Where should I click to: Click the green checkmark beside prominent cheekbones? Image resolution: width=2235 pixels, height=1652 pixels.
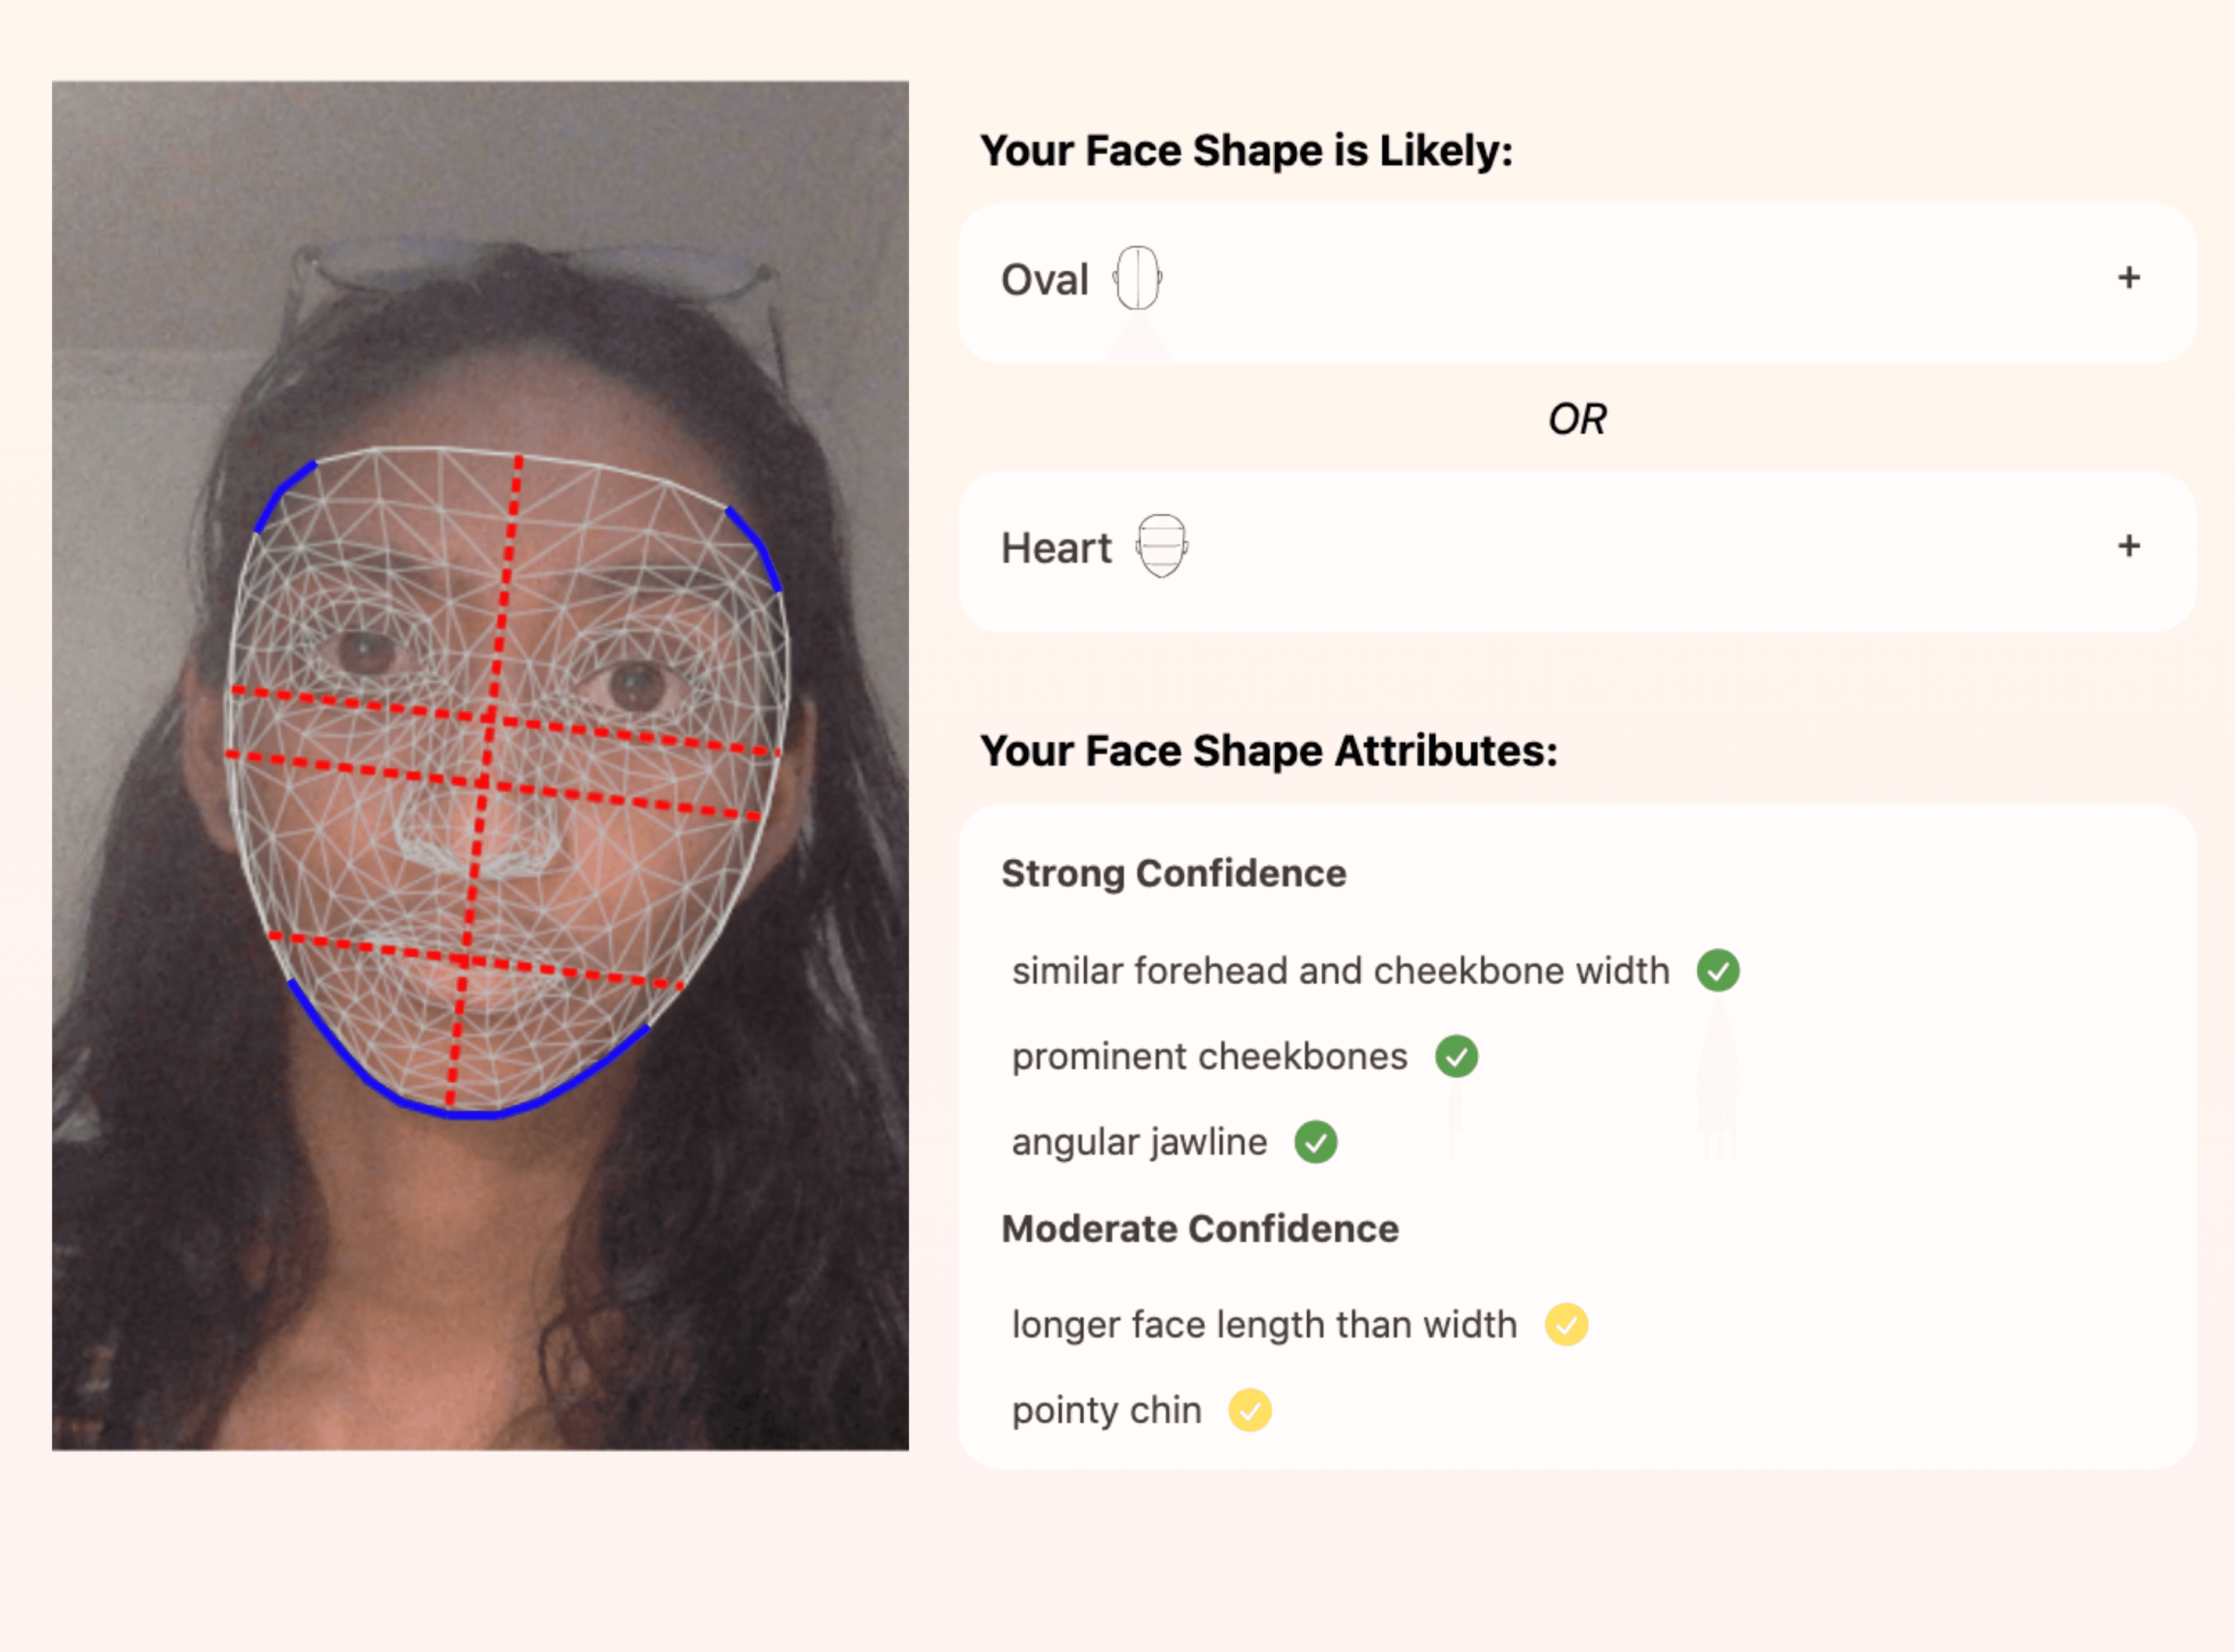tap(1456, 1055)
